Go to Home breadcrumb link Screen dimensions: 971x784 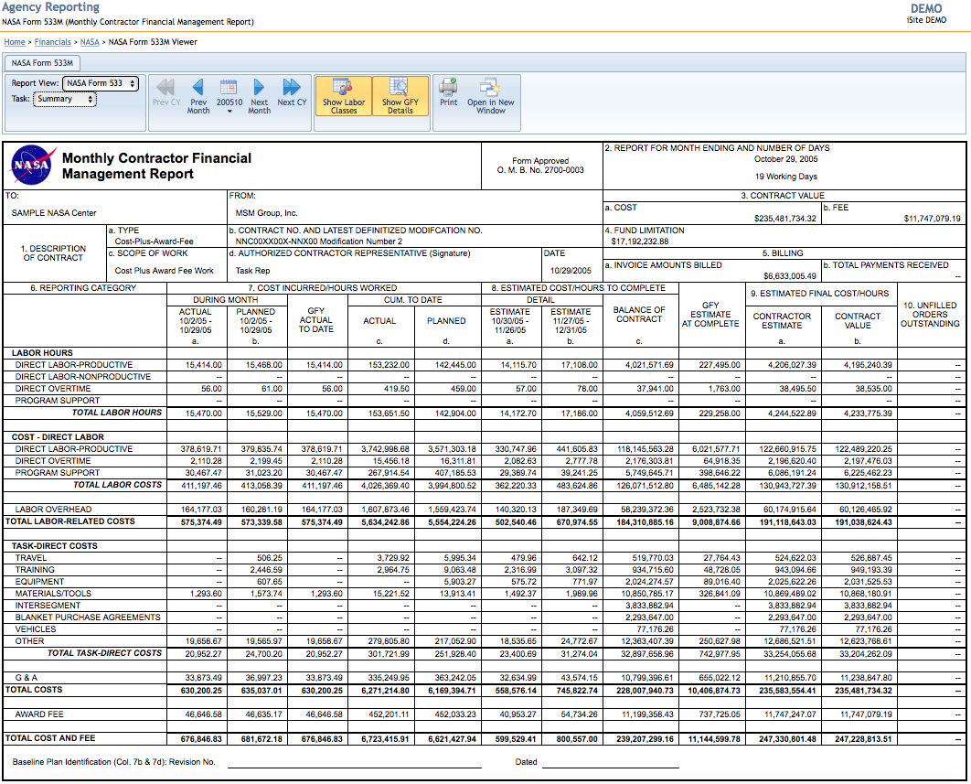[x=15, y=42]
